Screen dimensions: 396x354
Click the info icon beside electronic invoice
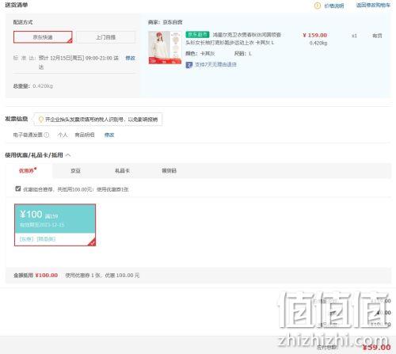[47, 135]
